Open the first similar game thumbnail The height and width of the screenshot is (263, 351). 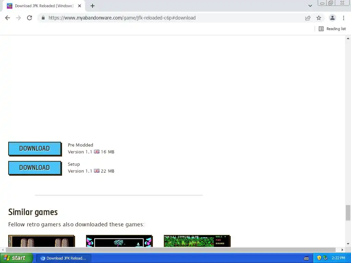[41, 241]
